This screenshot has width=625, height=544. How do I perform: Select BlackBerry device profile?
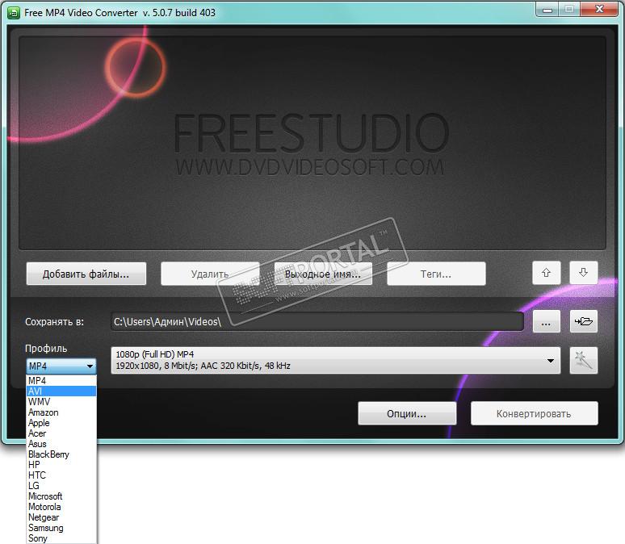coord(61,454)
